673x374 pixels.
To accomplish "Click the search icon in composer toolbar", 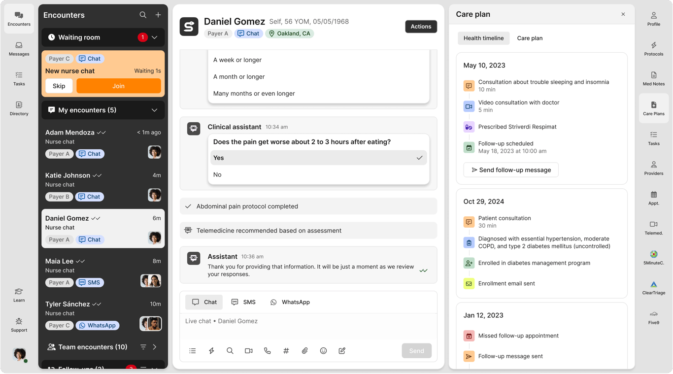I will (230, 351).
